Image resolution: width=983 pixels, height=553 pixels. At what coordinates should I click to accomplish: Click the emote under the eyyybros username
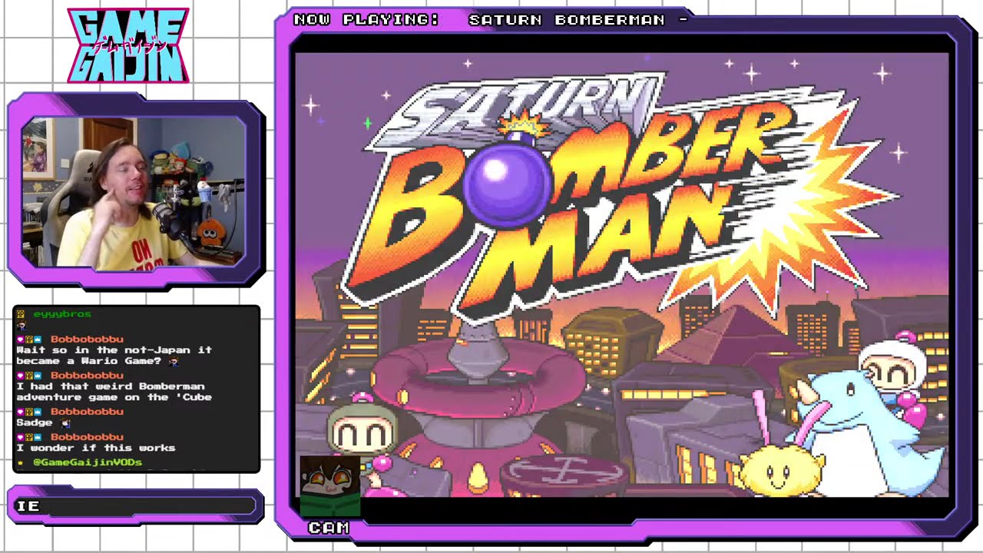[x=21, y=326]
